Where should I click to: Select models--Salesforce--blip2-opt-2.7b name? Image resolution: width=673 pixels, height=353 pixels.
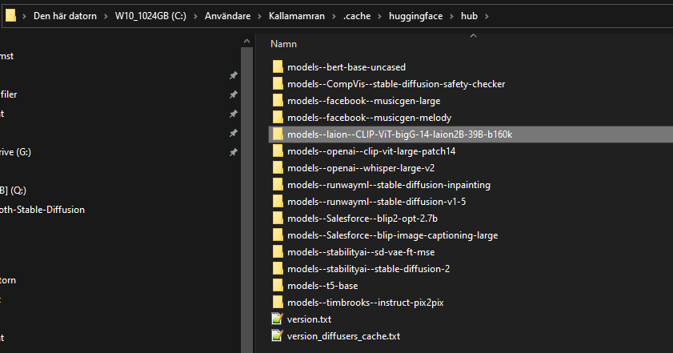[x=363, y=219]
